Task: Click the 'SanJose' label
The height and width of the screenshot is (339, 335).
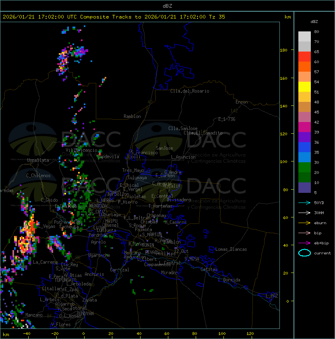Action: point(164,148)
